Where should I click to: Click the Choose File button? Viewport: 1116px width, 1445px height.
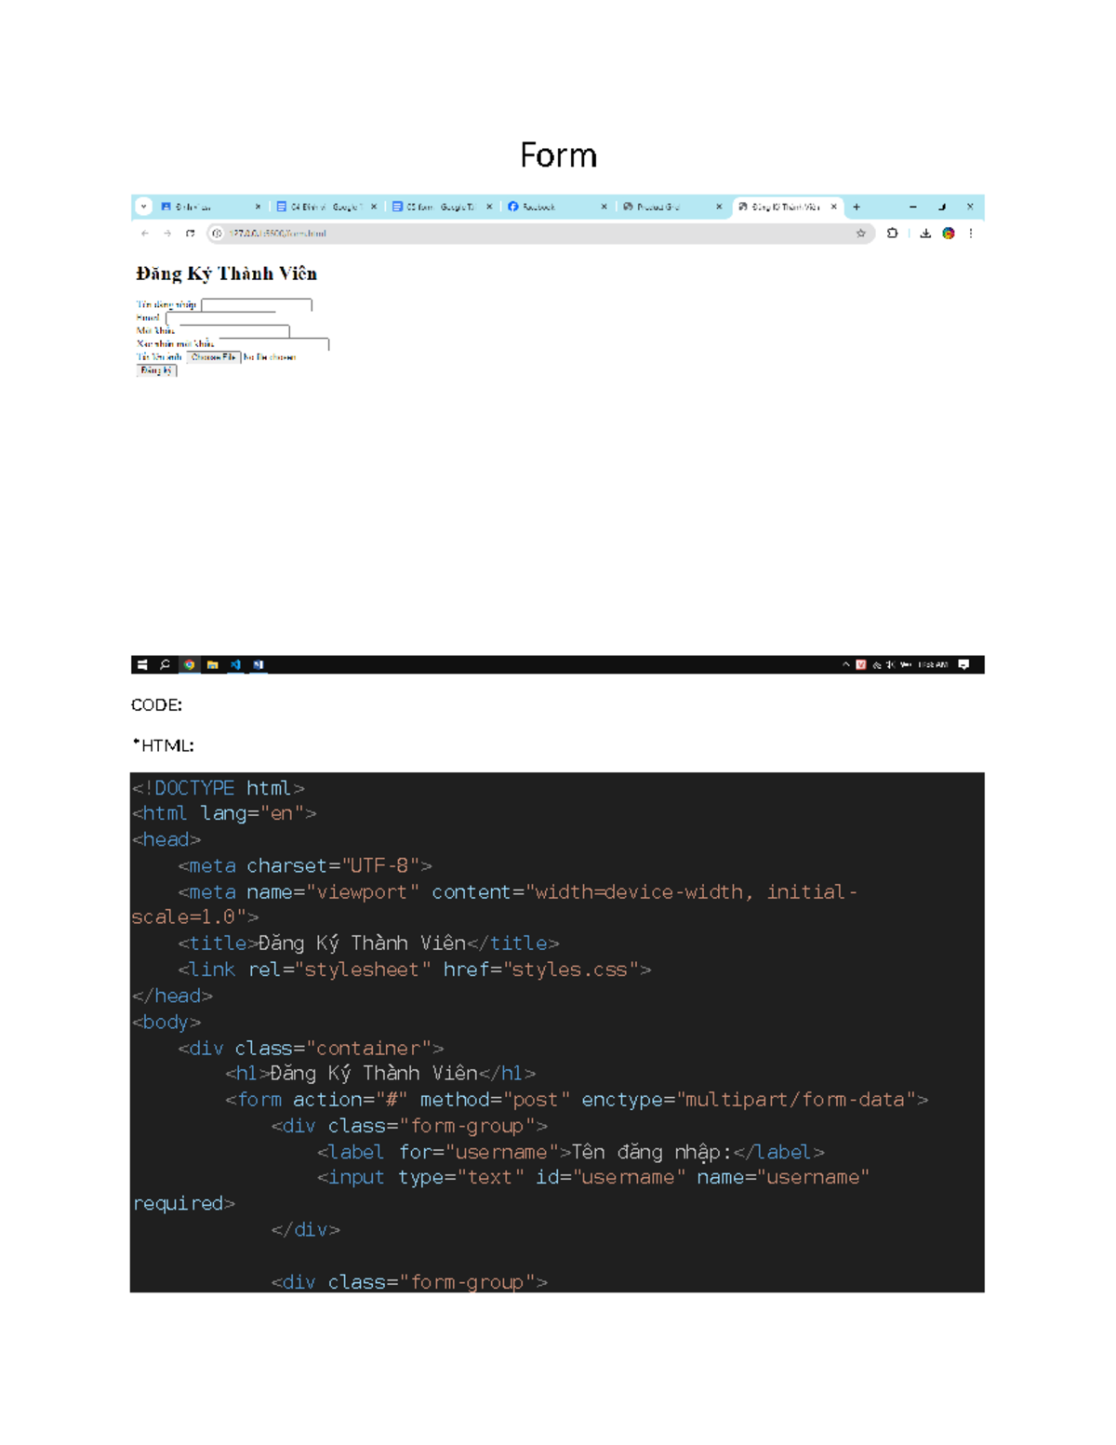pos(214,357)
